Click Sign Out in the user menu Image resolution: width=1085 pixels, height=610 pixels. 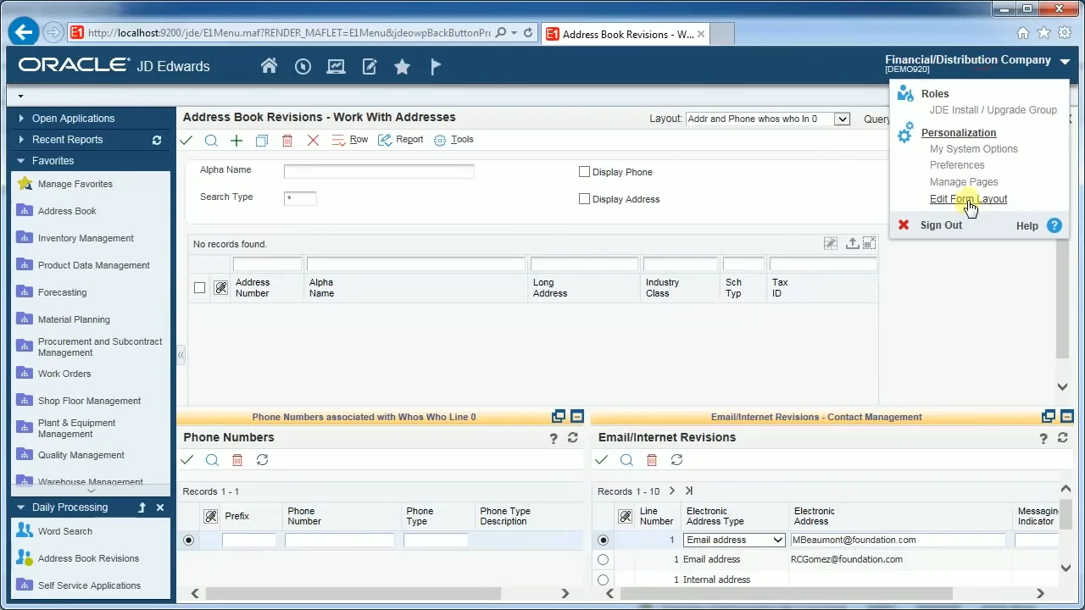[941, 225]
